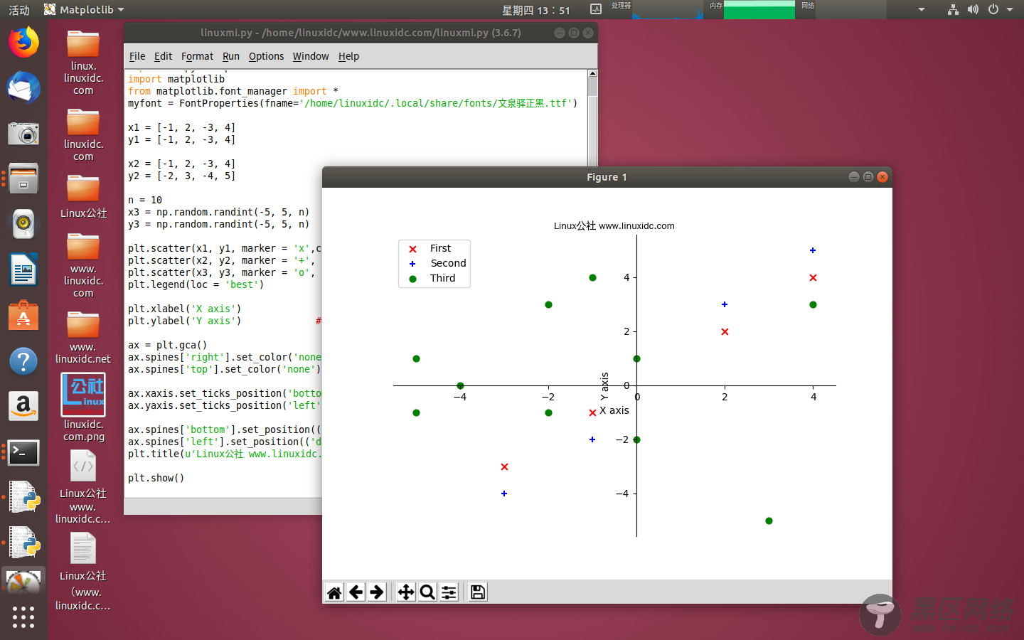1024x640 pixels.
Task: Open the text document file on the desktop
Action: (83, 572)
